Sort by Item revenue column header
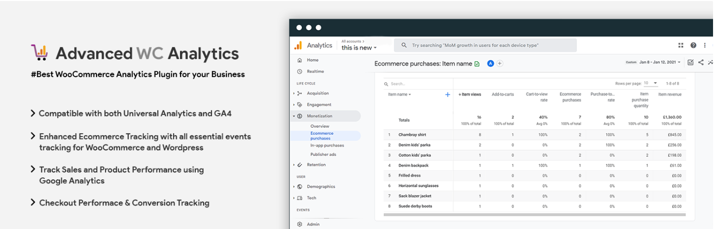 (x=670, y=94)
